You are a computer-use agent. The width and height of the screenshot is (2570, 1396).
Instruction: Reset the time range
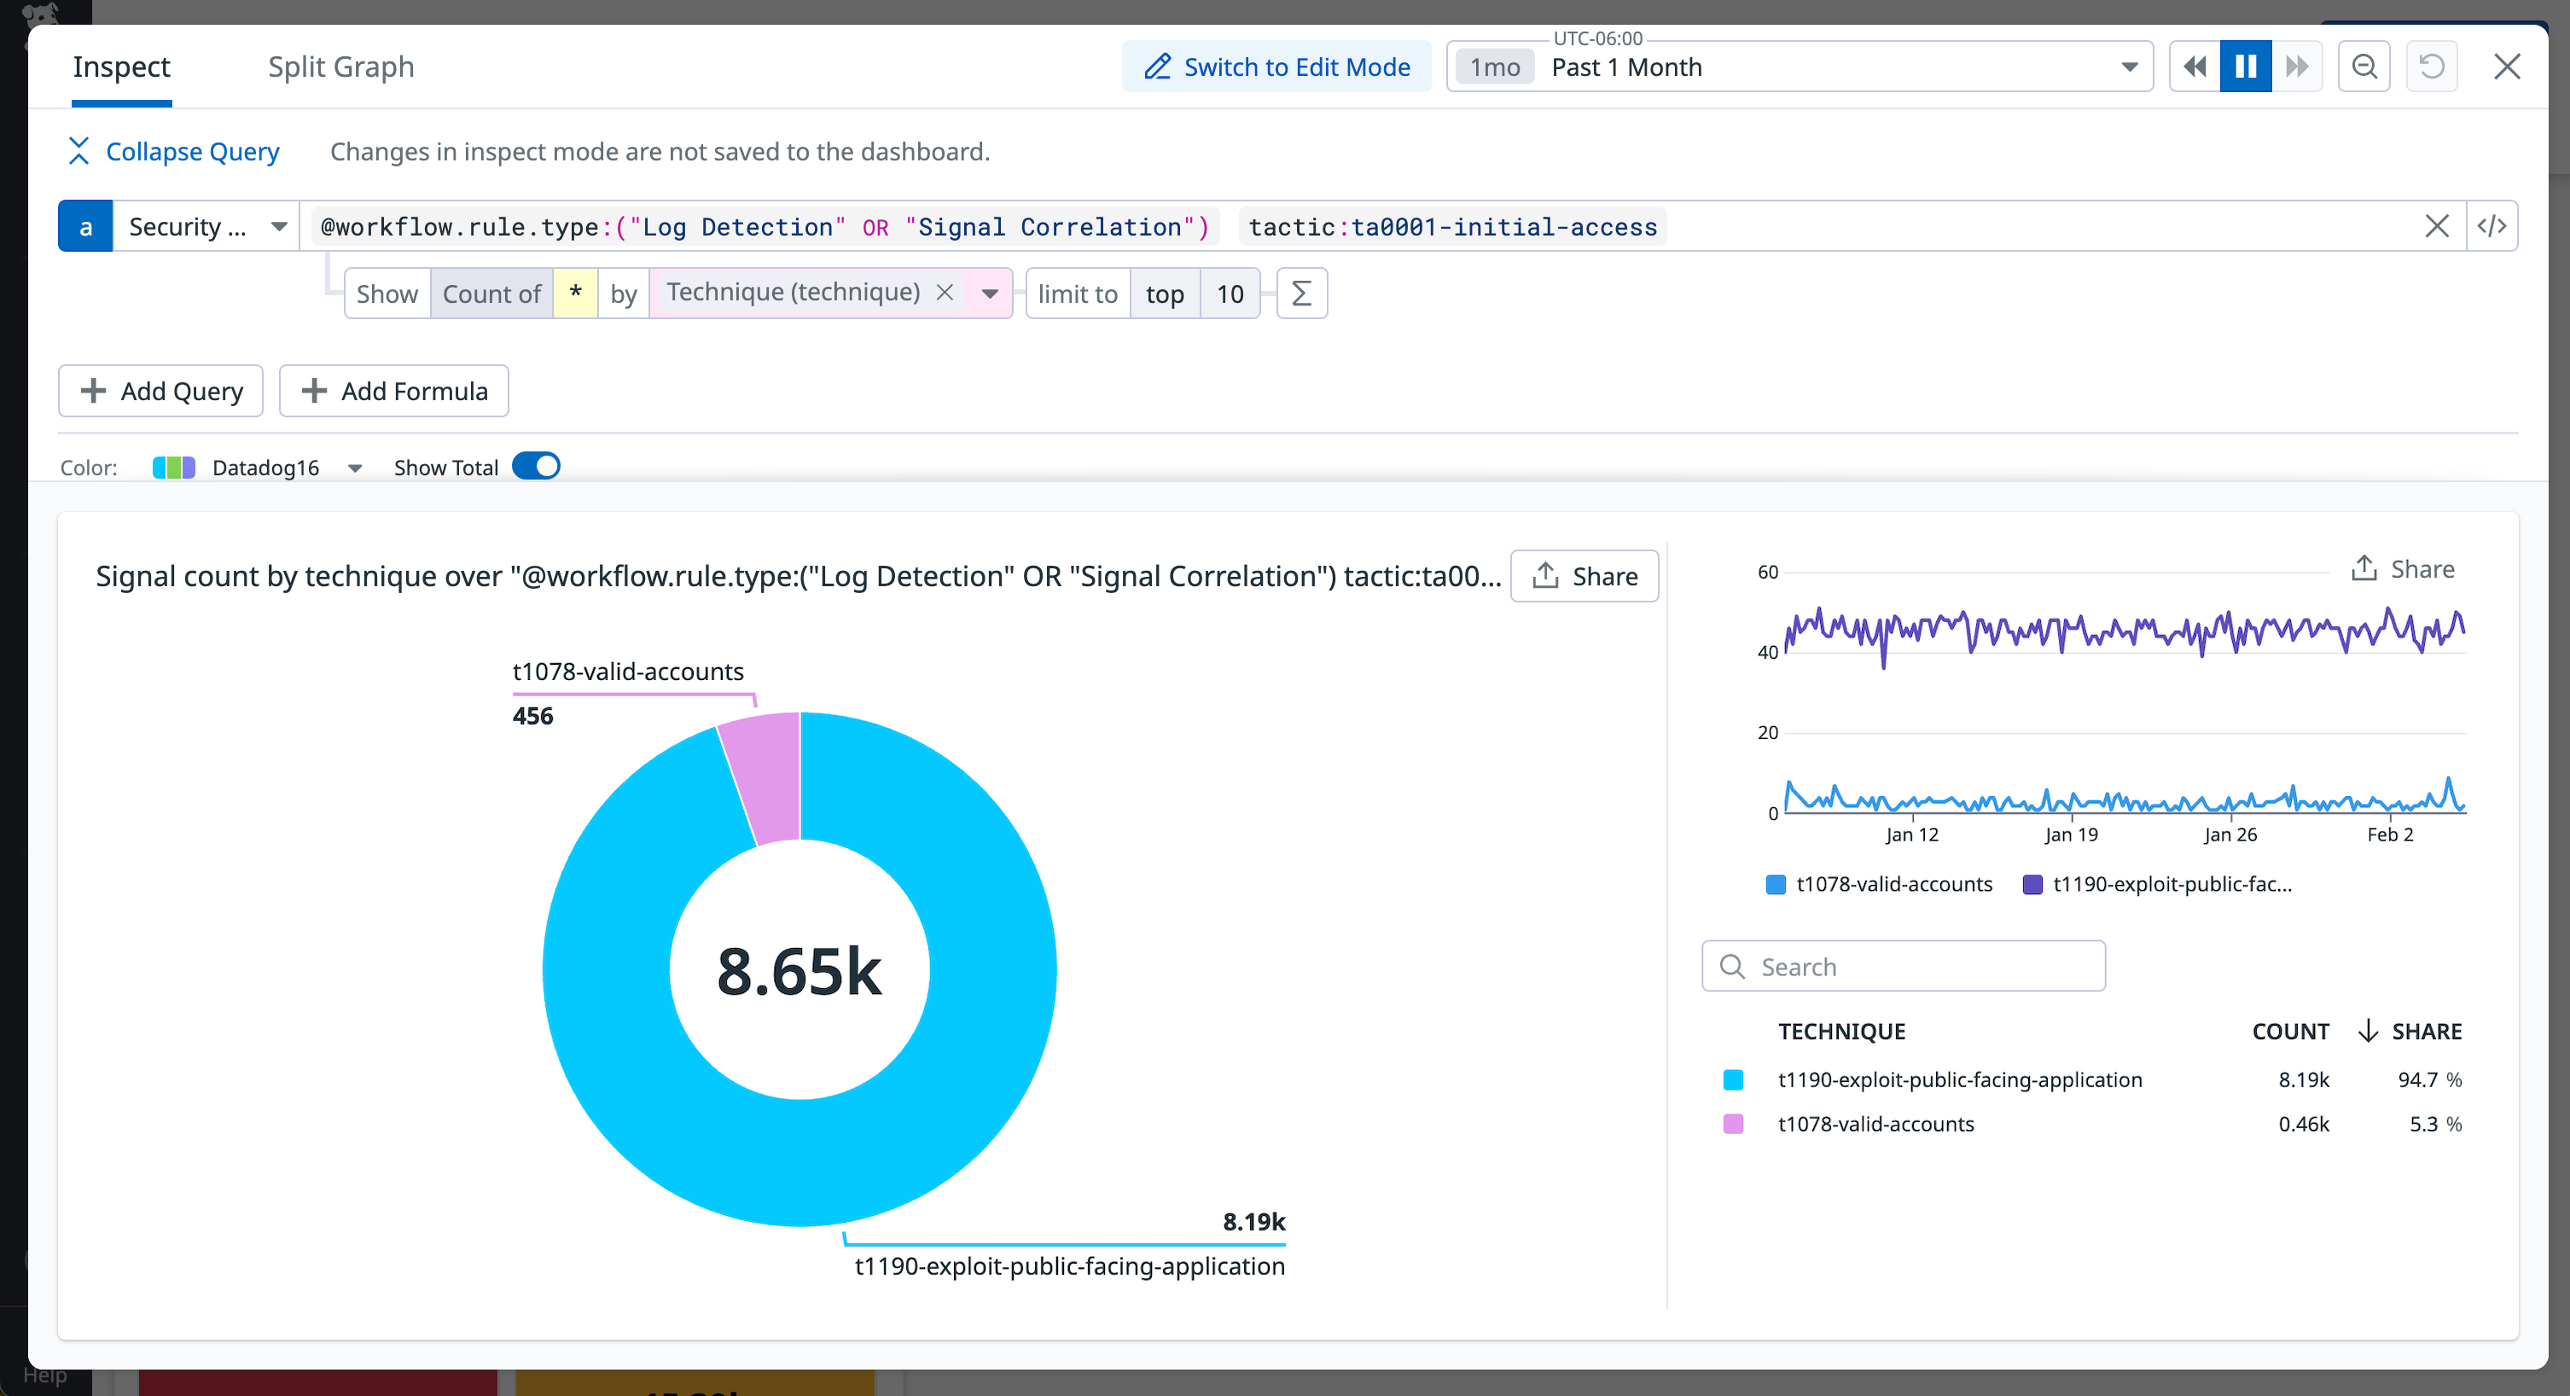click(x=2431, y=66)
